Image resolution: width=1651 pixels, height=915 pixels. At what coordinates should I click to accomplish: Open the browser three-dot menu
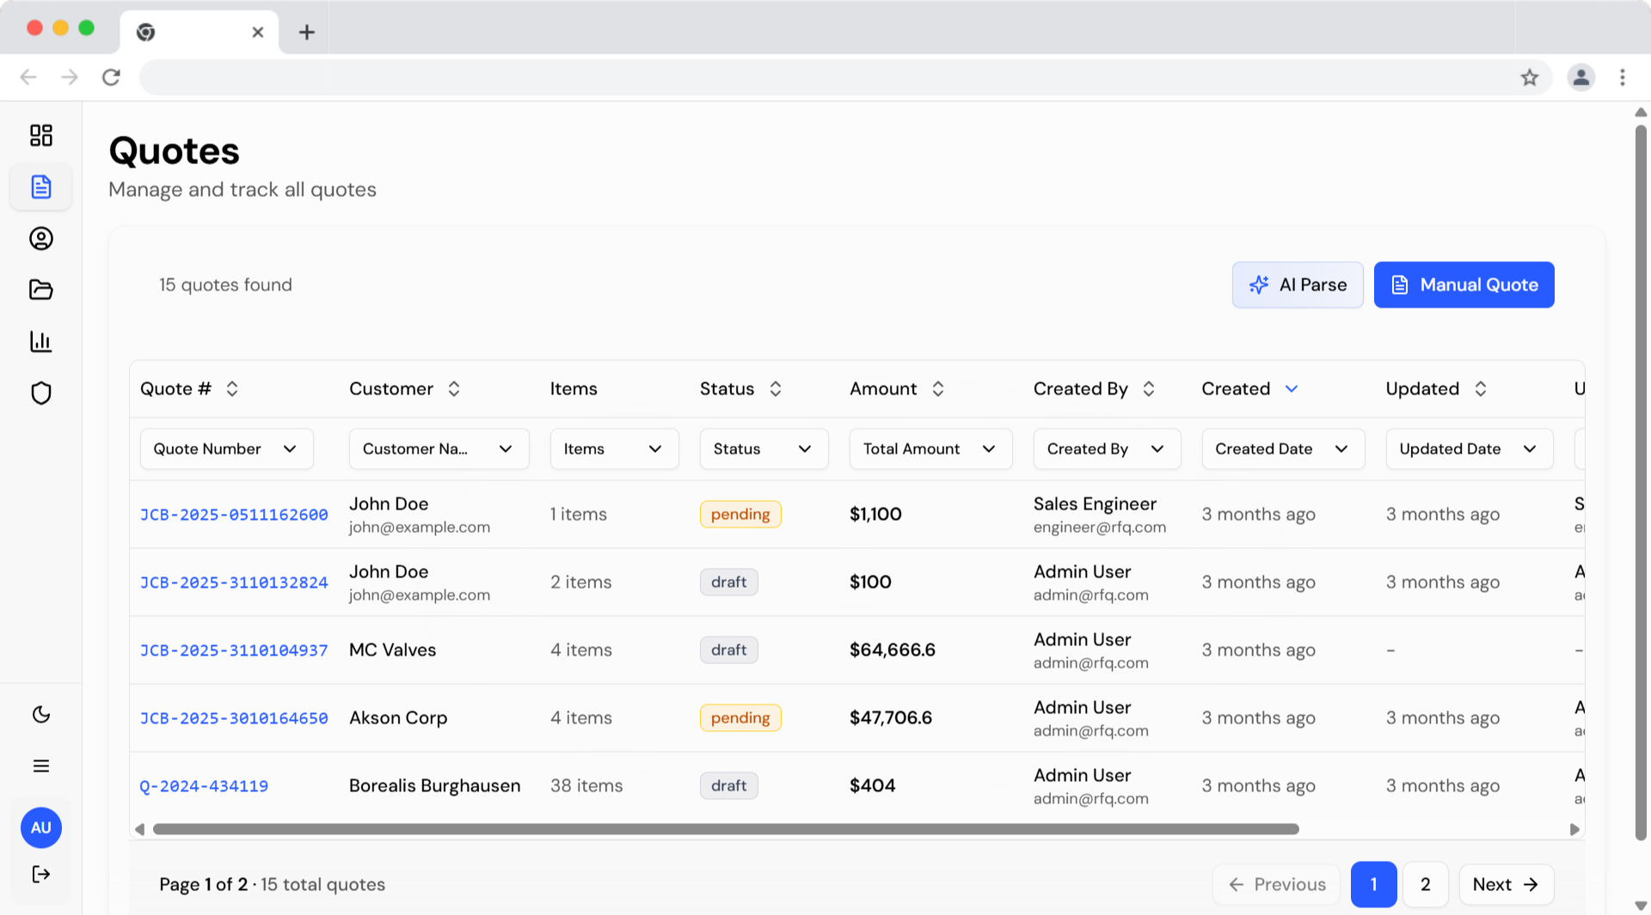(1622, 77)
